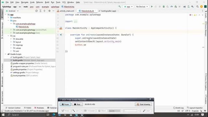This screenshot has width=208, height=117.
Task: Collapse all icon in Project panel header
Action: (45, 11)
